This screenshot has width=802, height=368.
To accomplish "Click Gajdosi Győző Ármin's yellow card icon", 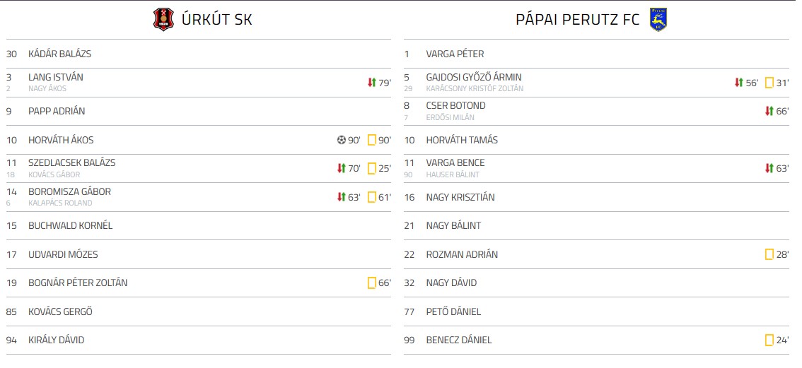I will (769, 83).
